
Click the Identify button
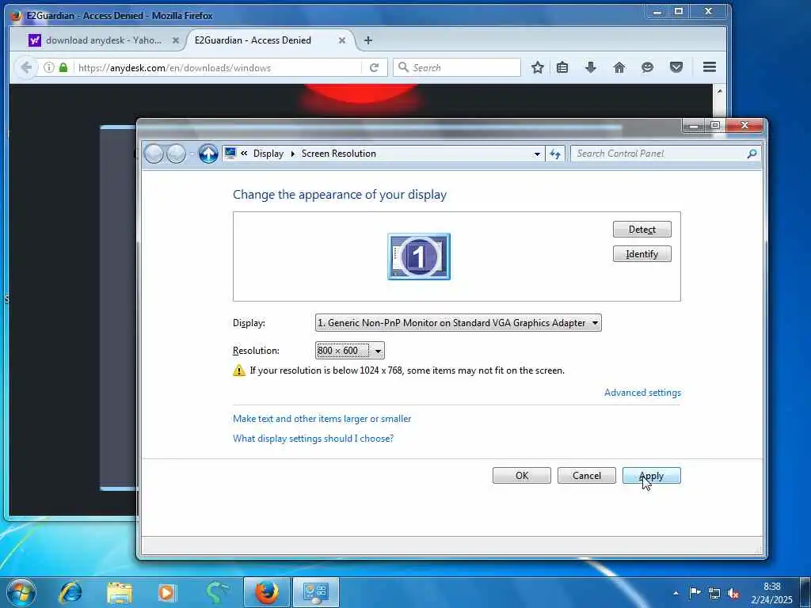pyautogui.click(x=642, y=254)
